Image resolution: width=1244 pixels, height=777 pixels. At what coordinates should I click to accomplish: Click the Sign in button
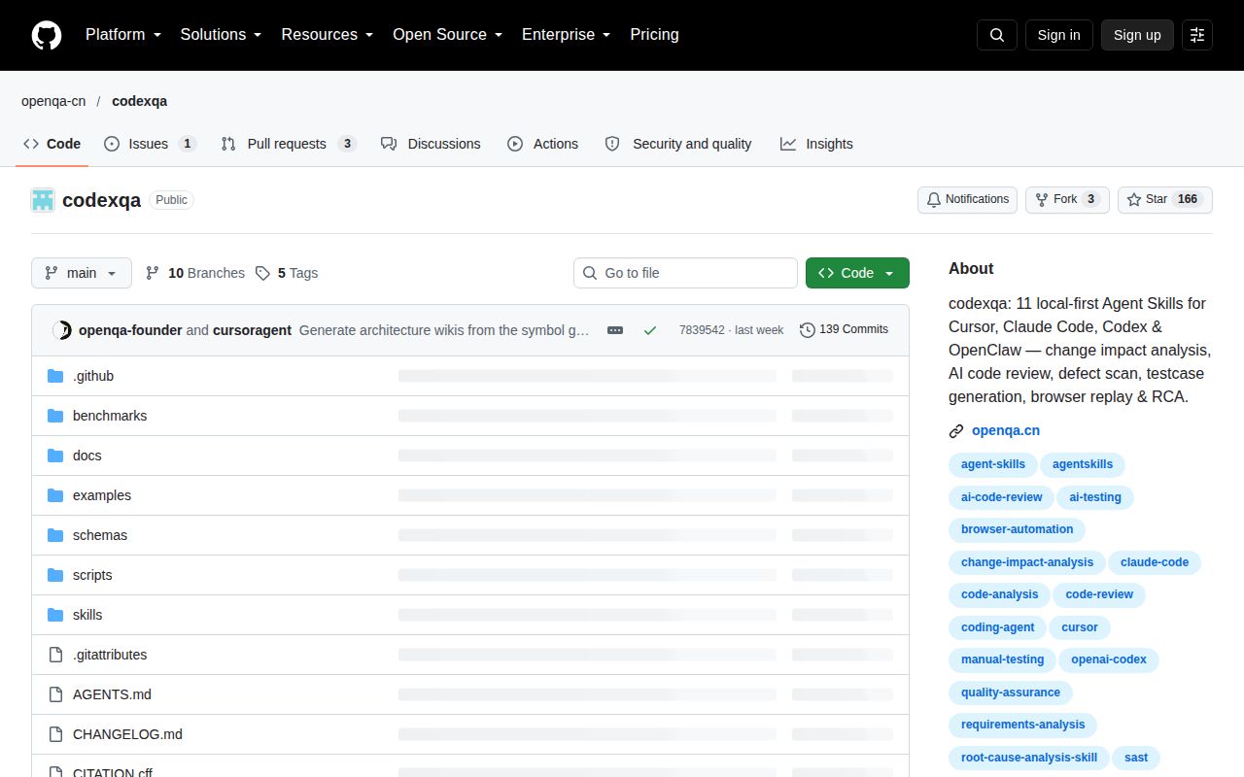(1058, 35)
